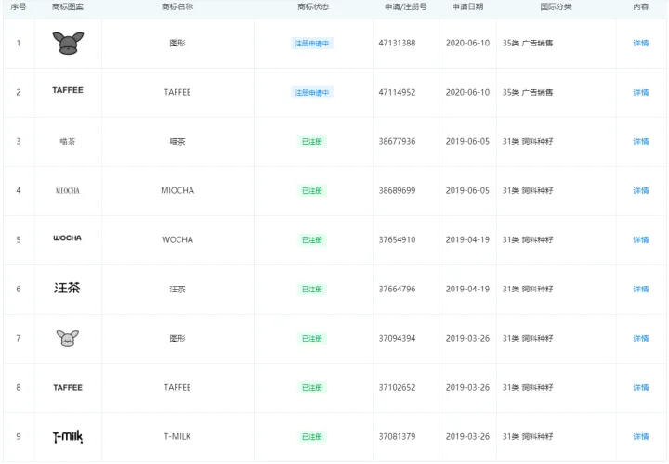Click 已注册 status badge for 38677936
This screenshot has width=669, height=464.
tap(312, 141)
